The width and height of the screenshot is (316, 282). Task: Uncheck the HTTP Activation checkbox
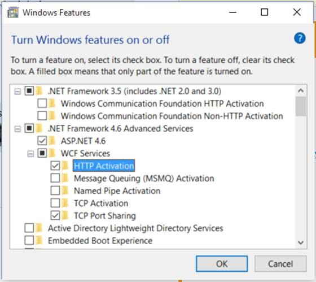55,166
